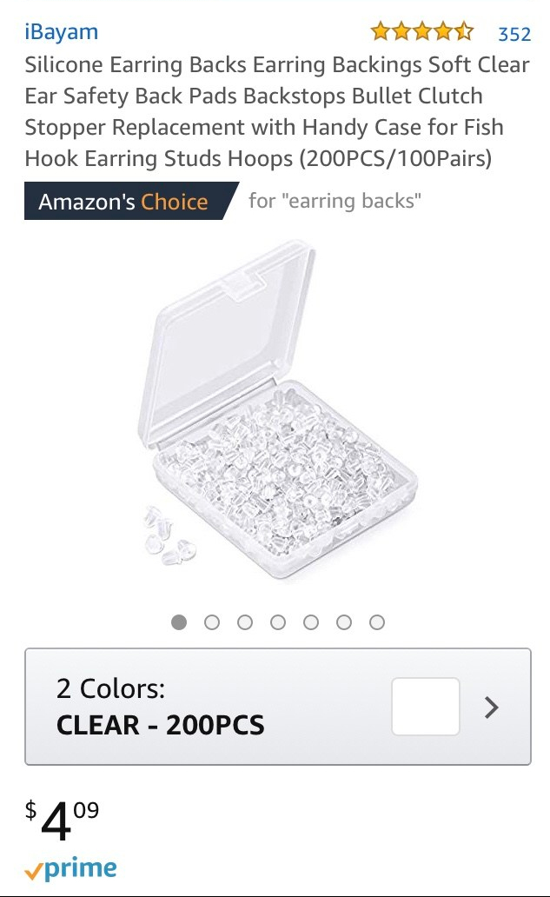Tap the CLEAR - 200PCS label
The image size is (550, 897).
point(160,725)
